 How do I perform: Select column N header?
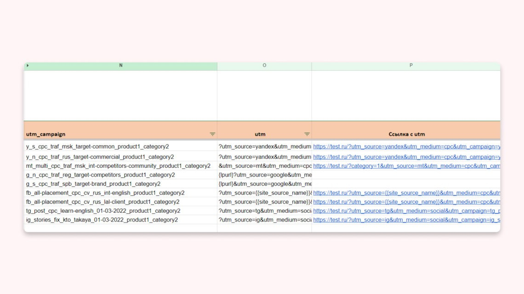[120, 66]
